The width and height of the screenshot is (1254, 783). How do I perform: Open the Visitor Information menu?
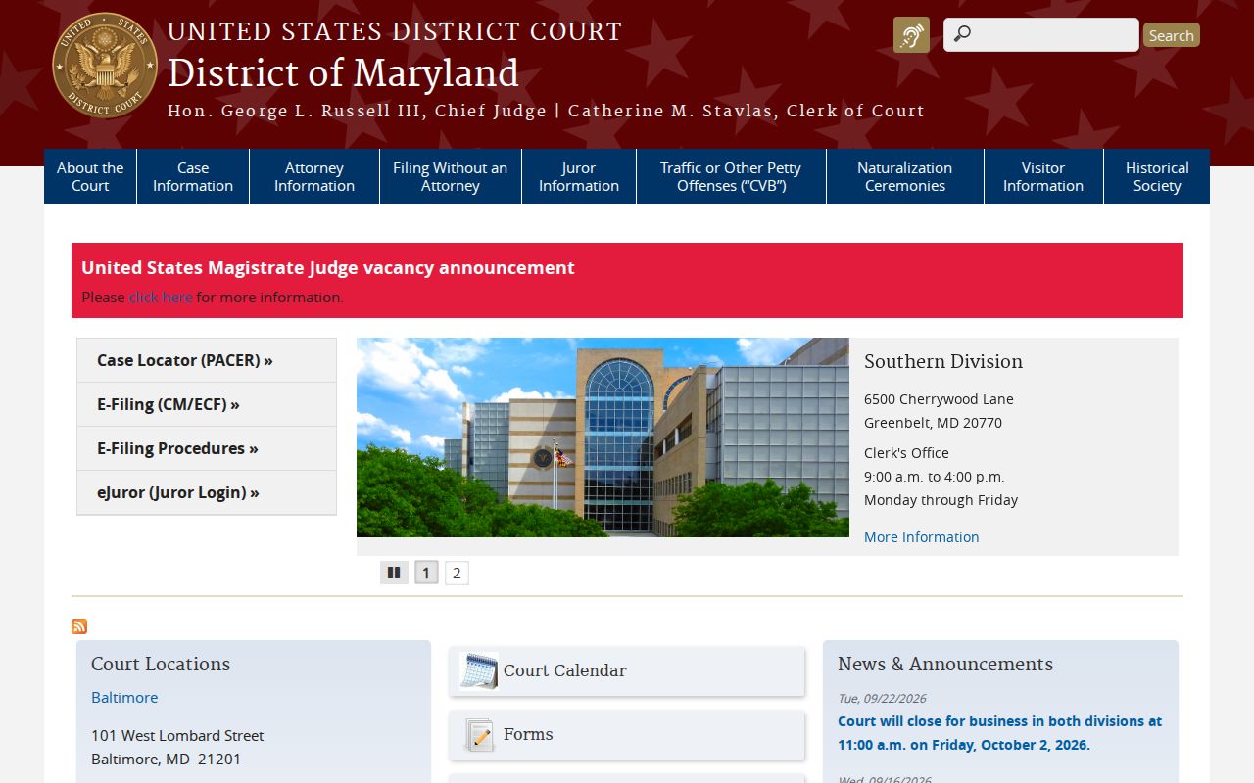pyautogui.click(x=1043, y=176)
